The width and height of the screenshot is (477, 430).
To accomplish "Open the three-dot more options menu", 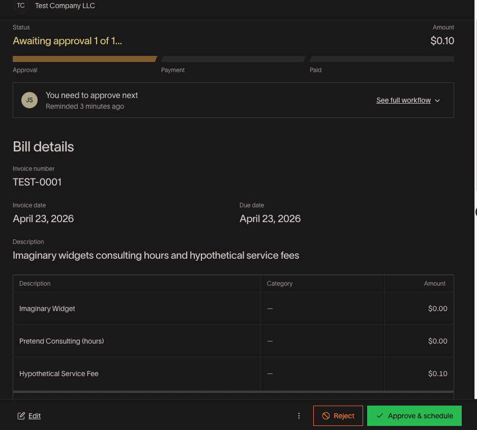I will click(299, 416).
